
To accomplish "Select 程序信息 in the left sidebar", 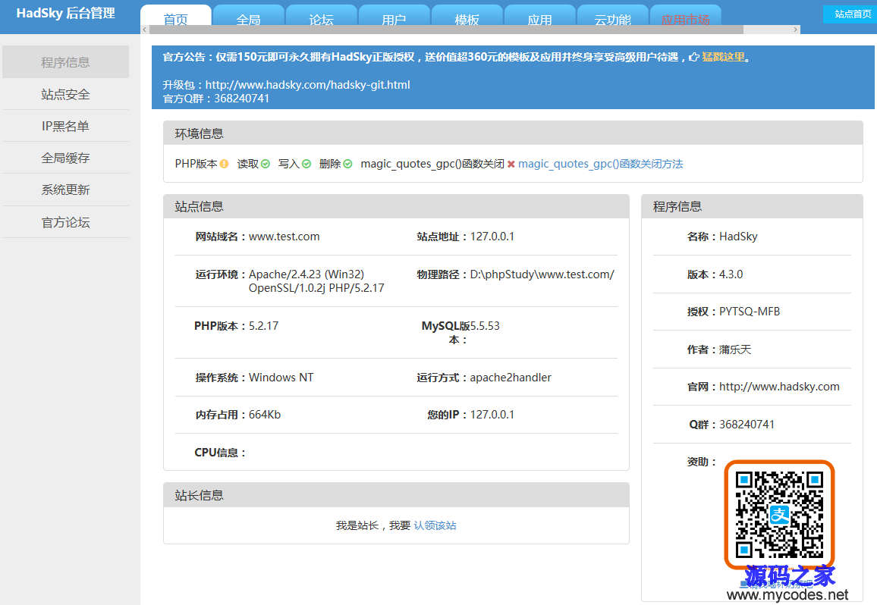I will [65, 62].
